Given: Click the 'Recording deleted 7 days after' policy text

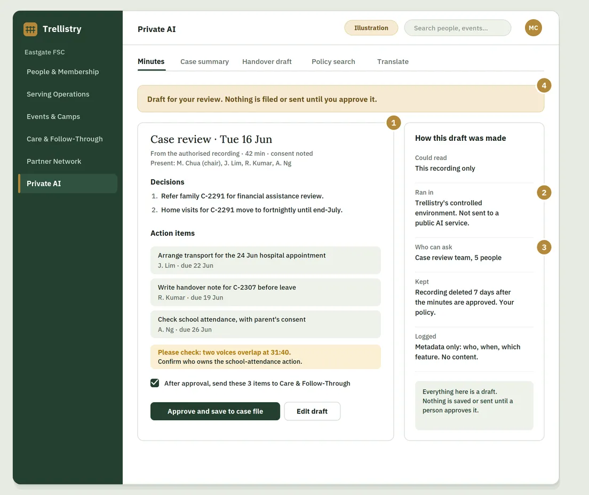Looking at the screenshot, I should 464,302.
